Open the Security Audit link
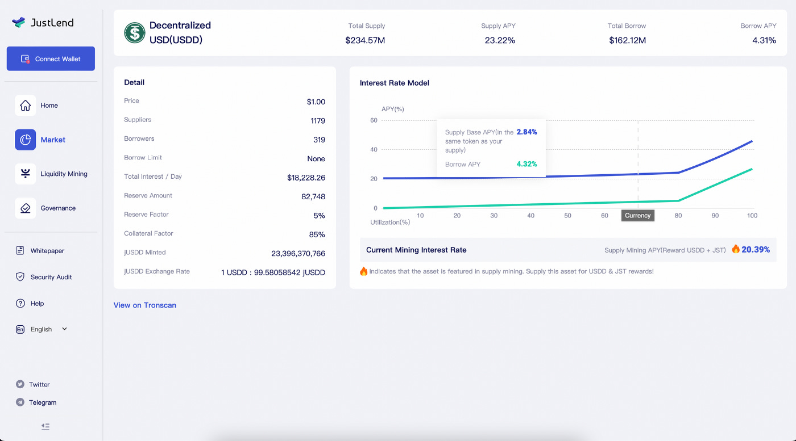The height and width of the screenshot is (441, 796). (x=51, y=277)
